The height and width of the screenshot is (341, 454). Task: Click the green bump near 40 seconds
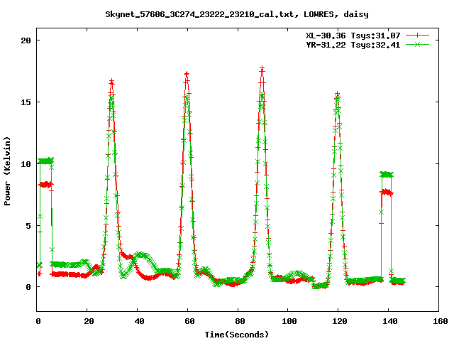pyautogui.click(x=140, y=255)
